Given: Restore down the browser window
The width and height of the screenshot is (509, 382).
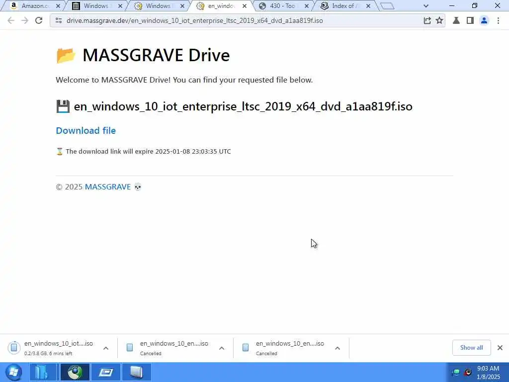Looking at the screenshot, I should (475, 6).
